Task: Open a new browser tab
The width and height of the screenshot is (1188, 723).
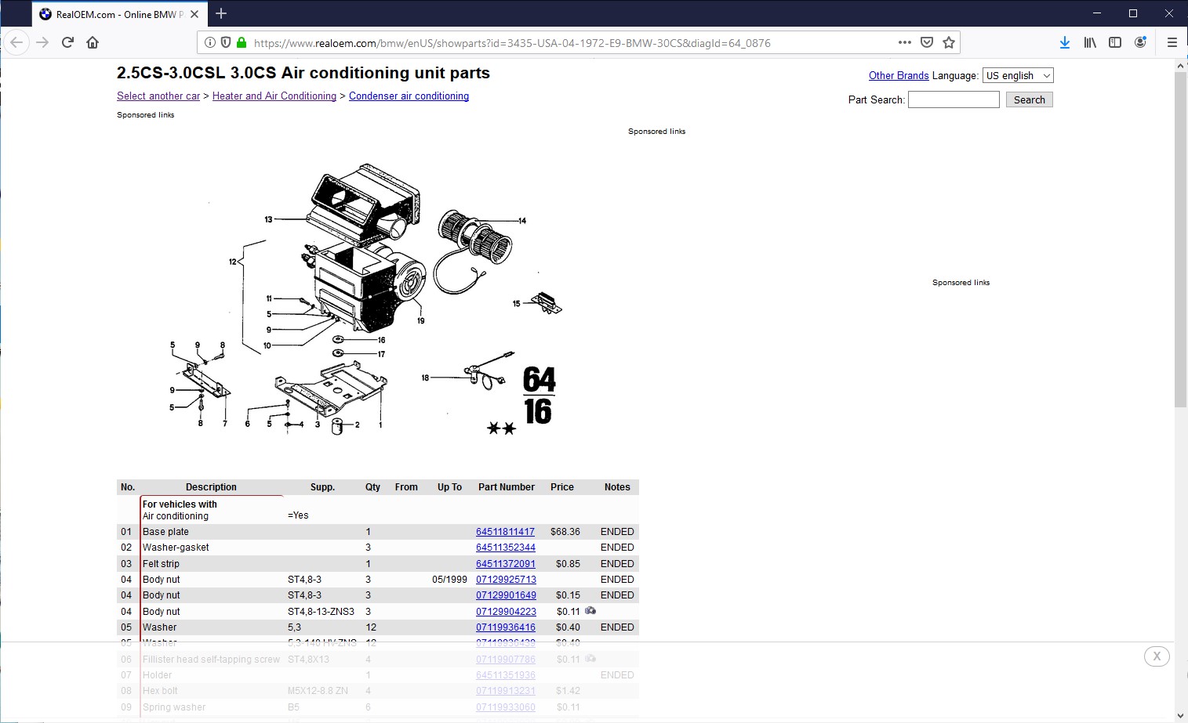Action: click(221, 13)
